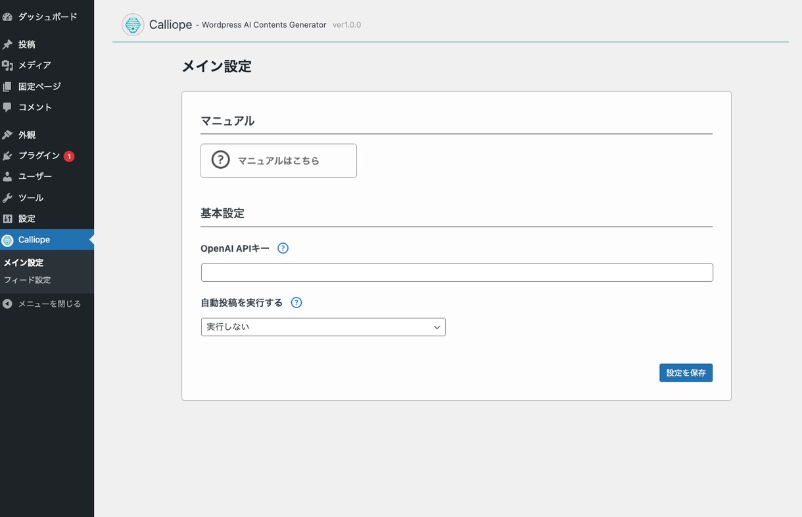Click help icon next to OpenAI APIキー
Viewport: 802px width, 517px height.
[x=283, y=248]
